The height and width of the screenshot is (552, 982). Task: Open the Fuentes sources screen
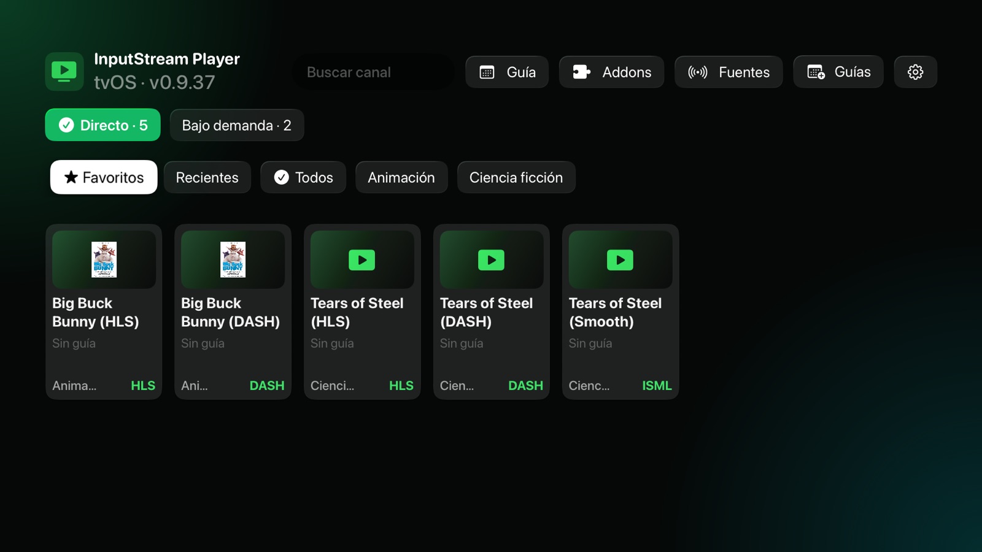729,72
